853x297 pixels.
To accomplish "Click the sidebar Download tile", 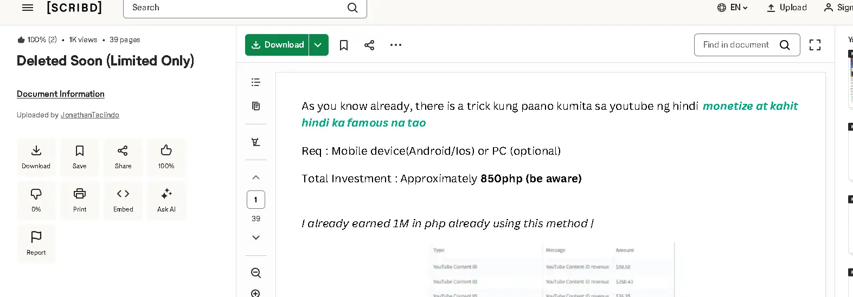I will (x=36, y=157).
